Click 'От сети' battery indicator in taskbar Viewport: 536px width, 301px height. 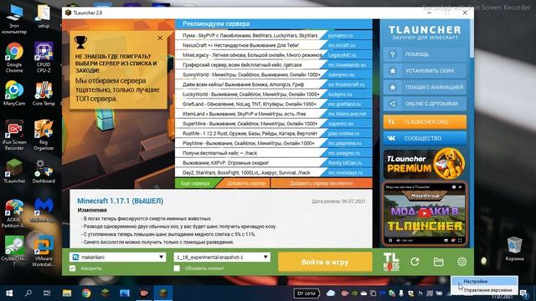(306, 293)
